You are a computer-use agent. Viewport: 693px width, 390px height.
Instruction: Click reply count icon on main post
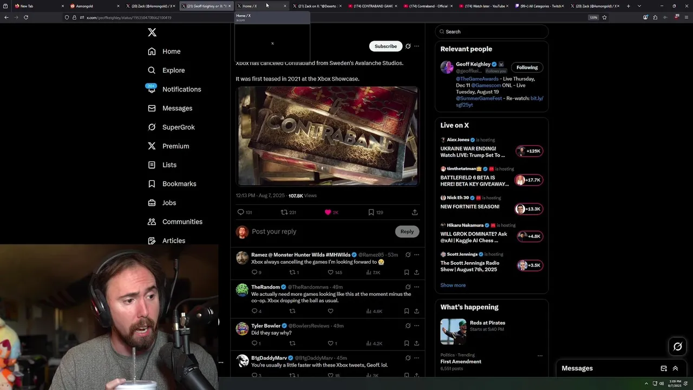(x=241, y=212)
